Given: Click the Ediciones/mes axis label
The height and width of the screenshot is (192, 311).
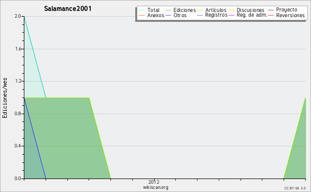Looking at the screenshot, I should (5, 98).
